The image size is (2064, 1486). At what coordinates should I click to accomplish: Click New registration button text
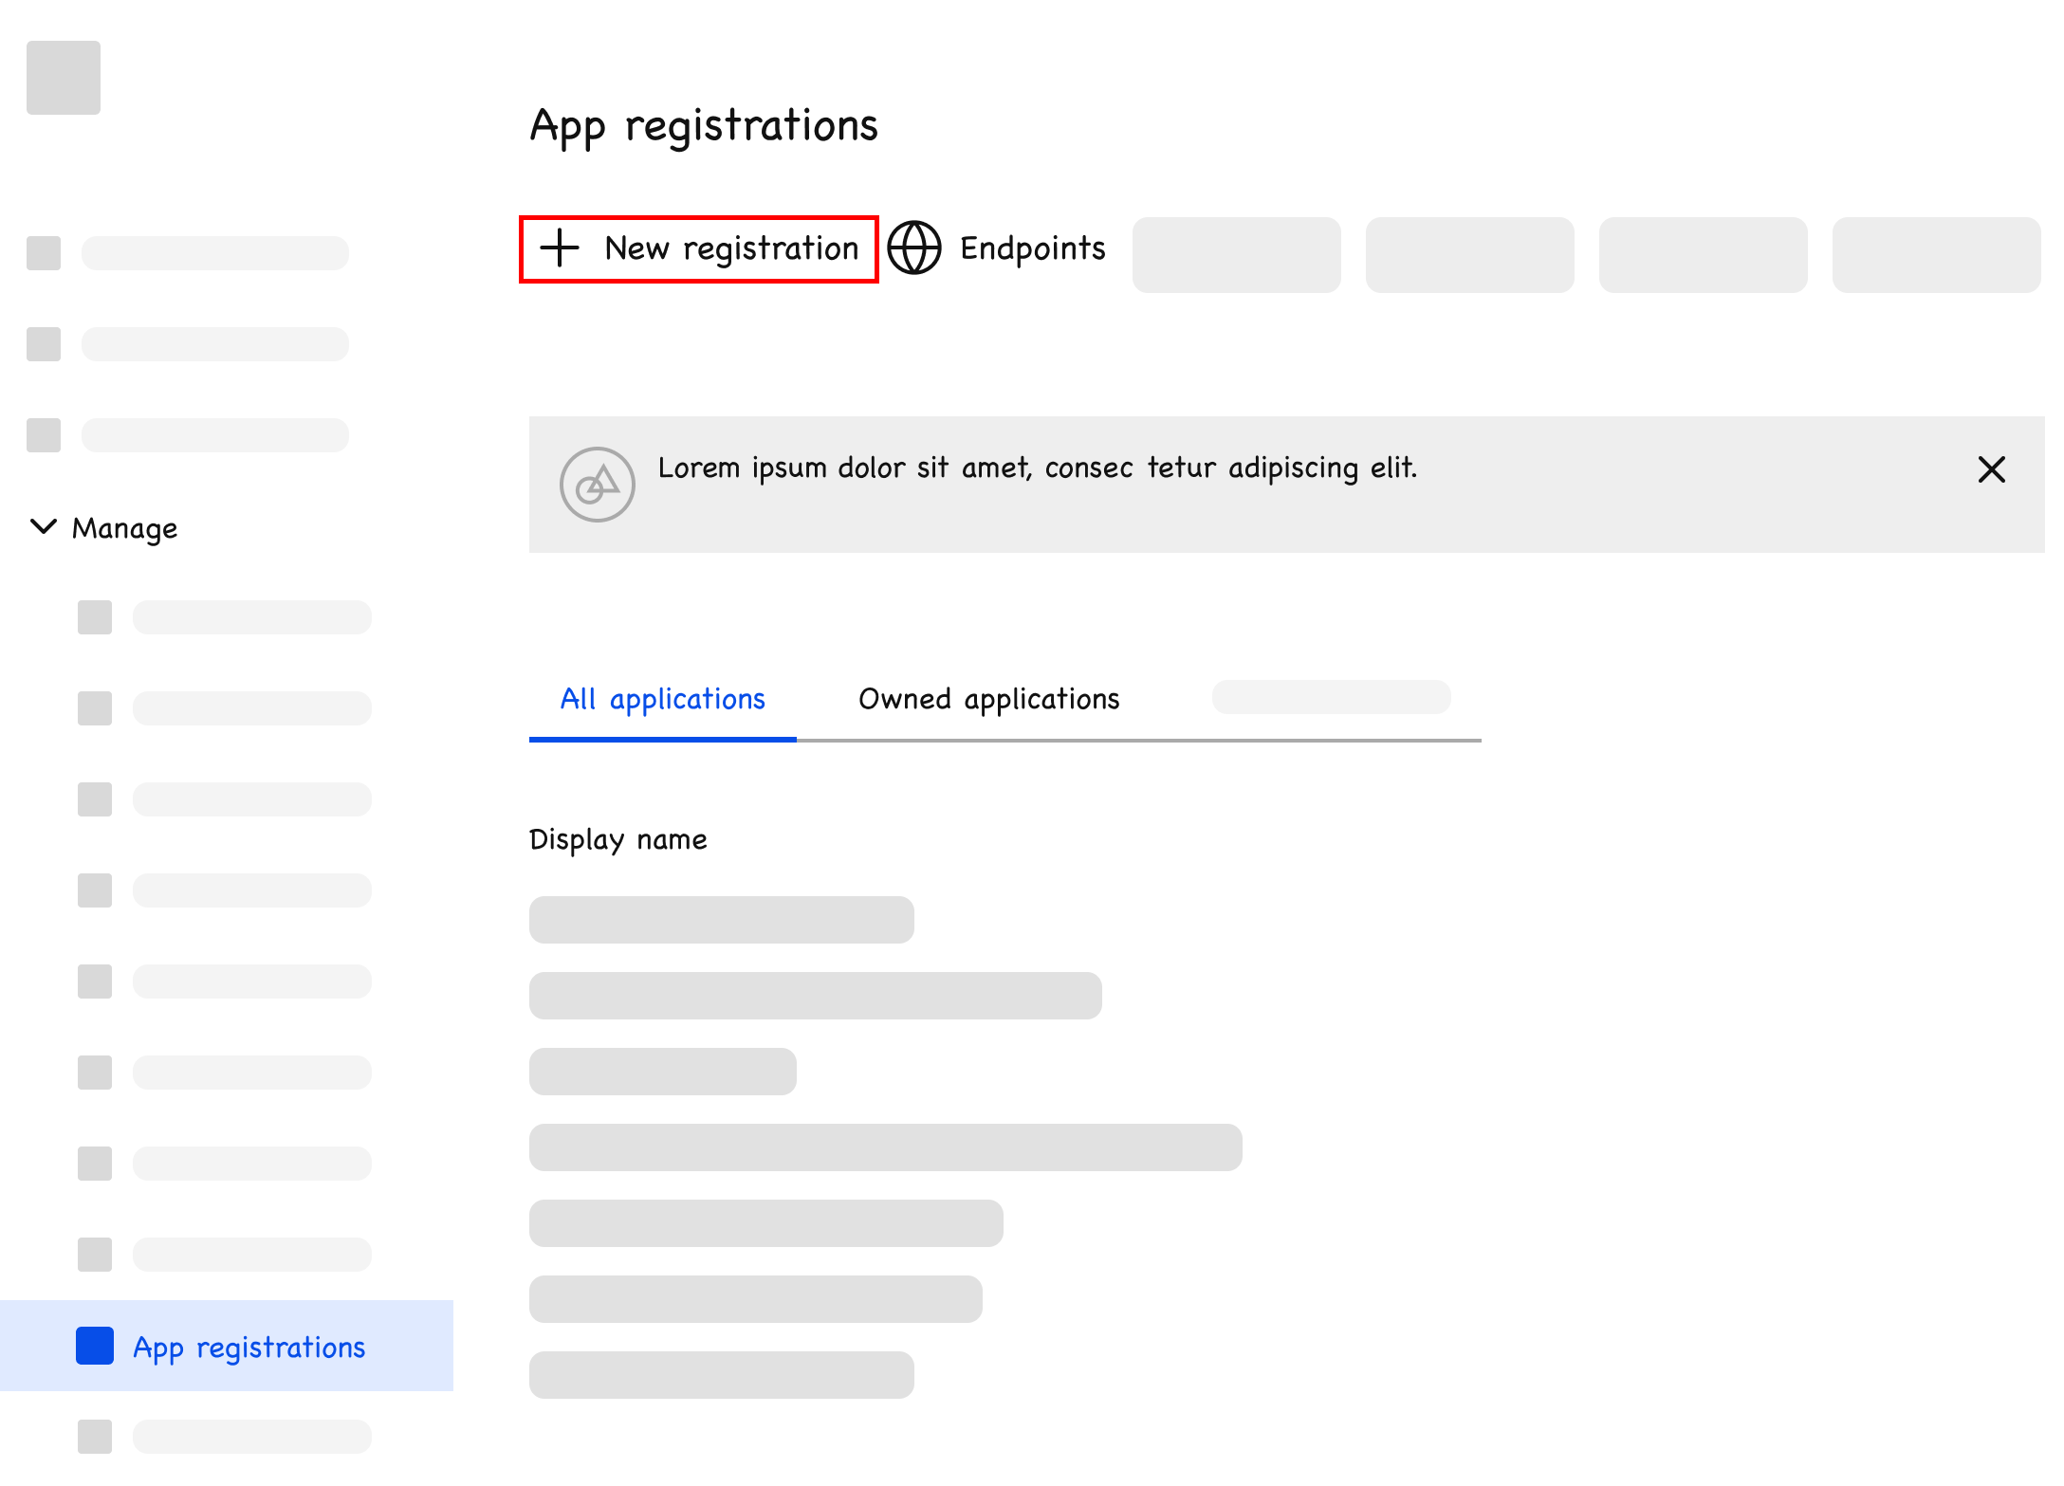(x=731, y=248)
